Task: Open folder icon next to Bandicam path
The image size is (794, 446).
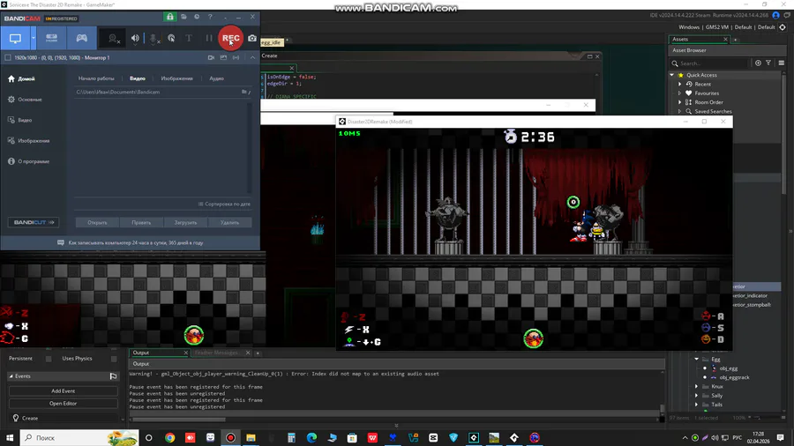Action: coord(244,92)
